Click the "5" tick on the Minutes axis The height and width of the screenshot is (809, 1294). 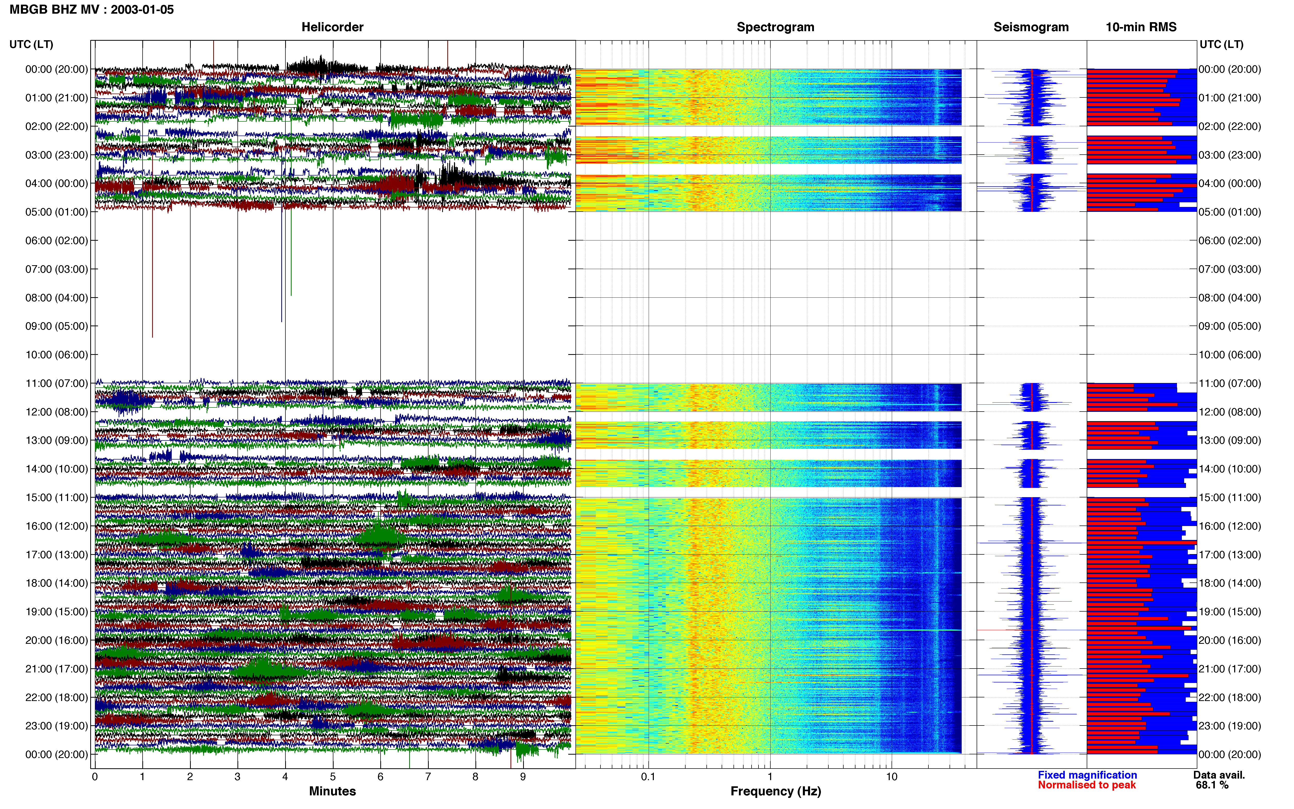[x=333, y=777]
